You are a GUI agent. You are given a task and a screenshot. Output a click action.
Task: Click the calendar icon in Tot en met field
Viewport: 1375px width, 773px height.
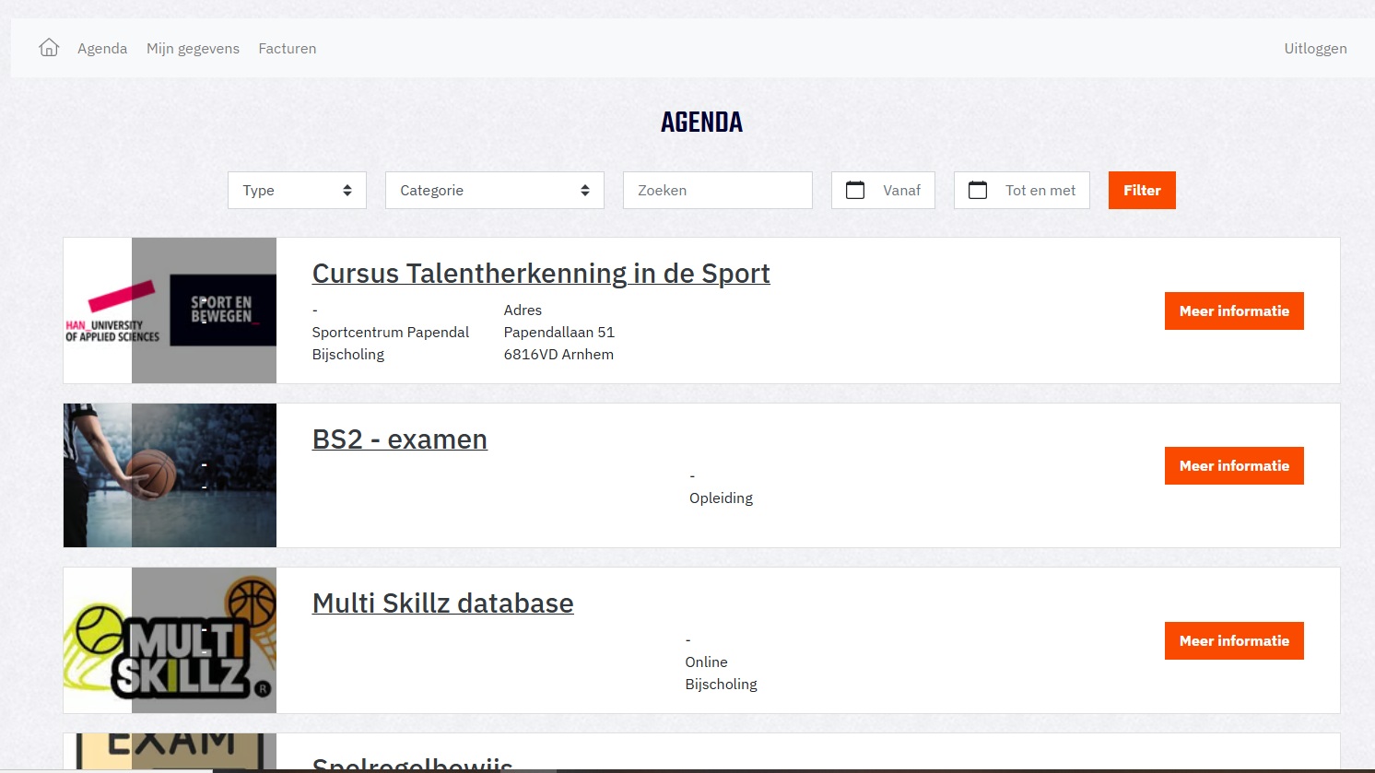click(978, 190)
